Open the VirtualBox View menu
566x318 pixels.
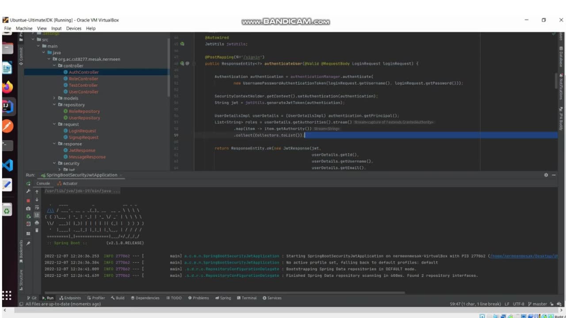tap(42, 28)
